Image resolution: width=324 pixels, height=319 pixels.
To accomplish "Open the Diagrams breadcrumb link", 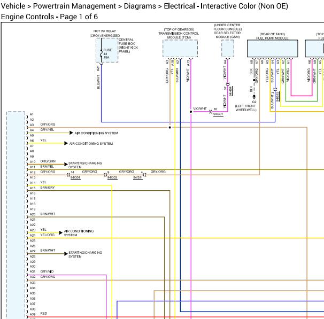I will 140,6.
